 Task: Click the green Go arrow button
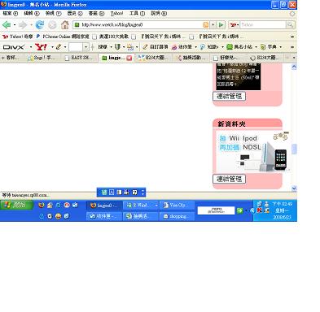pyautogui.click(x=221, y=25)
